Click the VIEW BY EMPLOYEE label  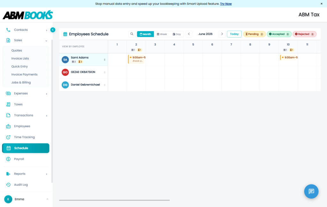[73, 46]
